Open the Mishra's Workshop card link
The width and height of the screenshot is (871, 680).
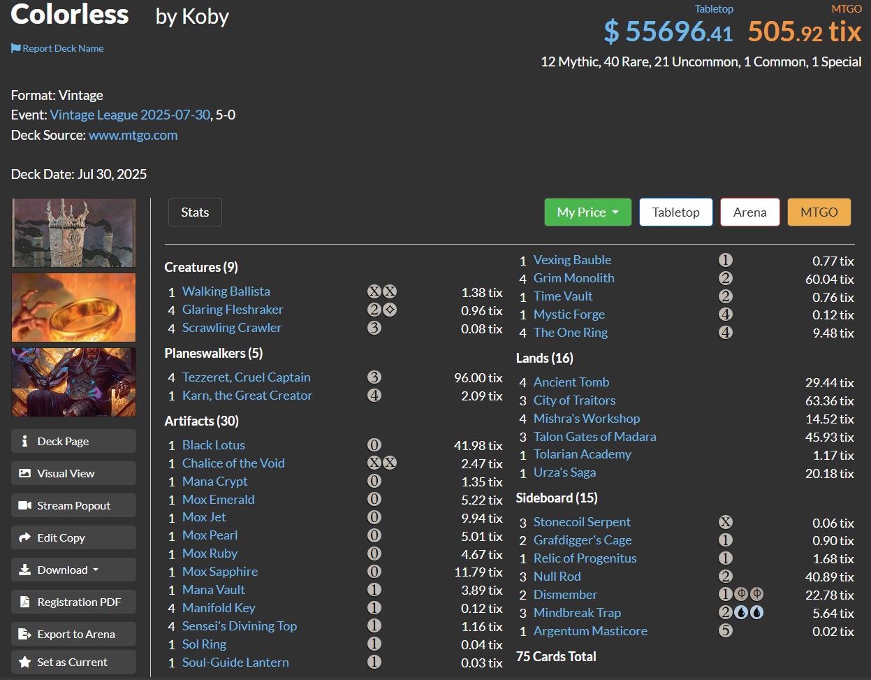pos(587,419)
